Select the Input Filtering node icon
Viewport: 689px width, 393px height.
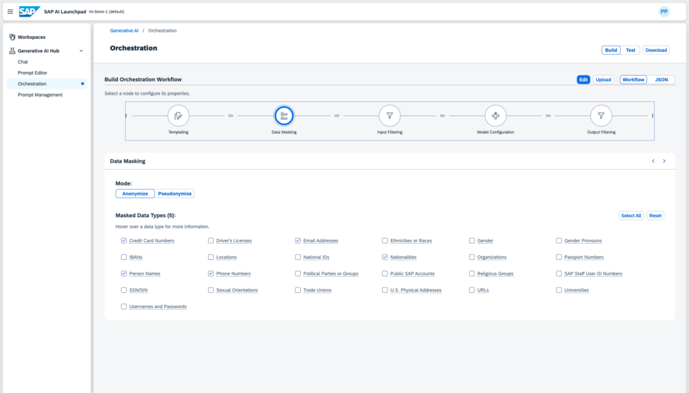390,116
